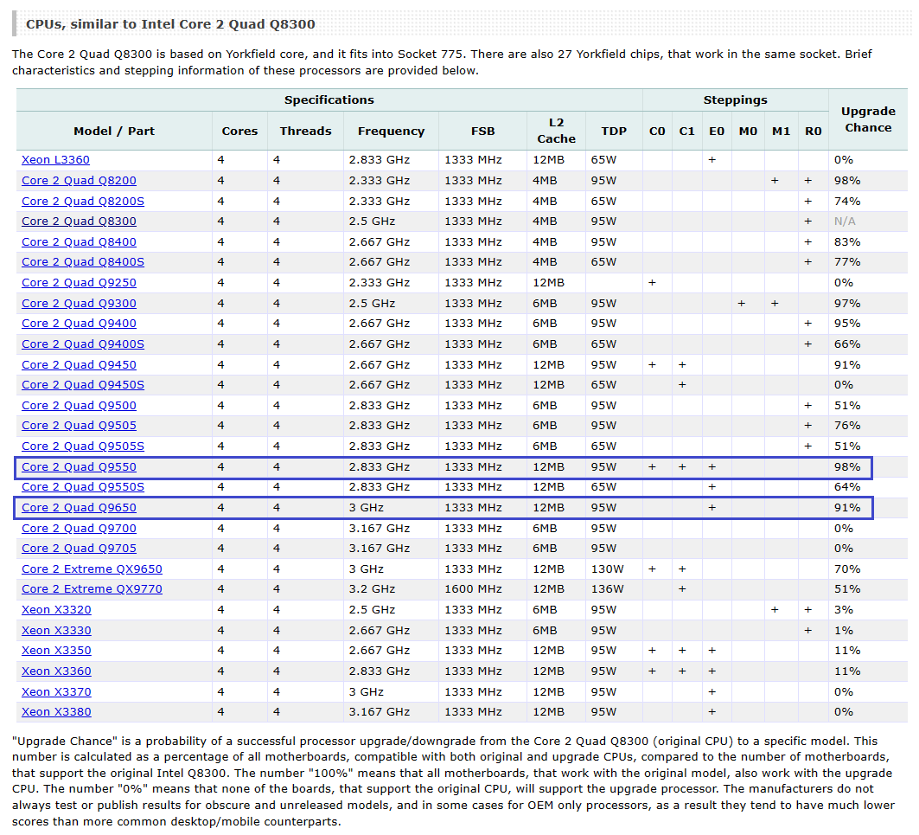Click the 1600 MHz FSB value
The image size is (919, 835).
tap(473, 589)
